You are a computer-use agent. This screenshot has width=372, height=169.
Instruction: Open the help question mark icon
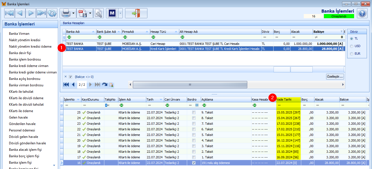362,13
